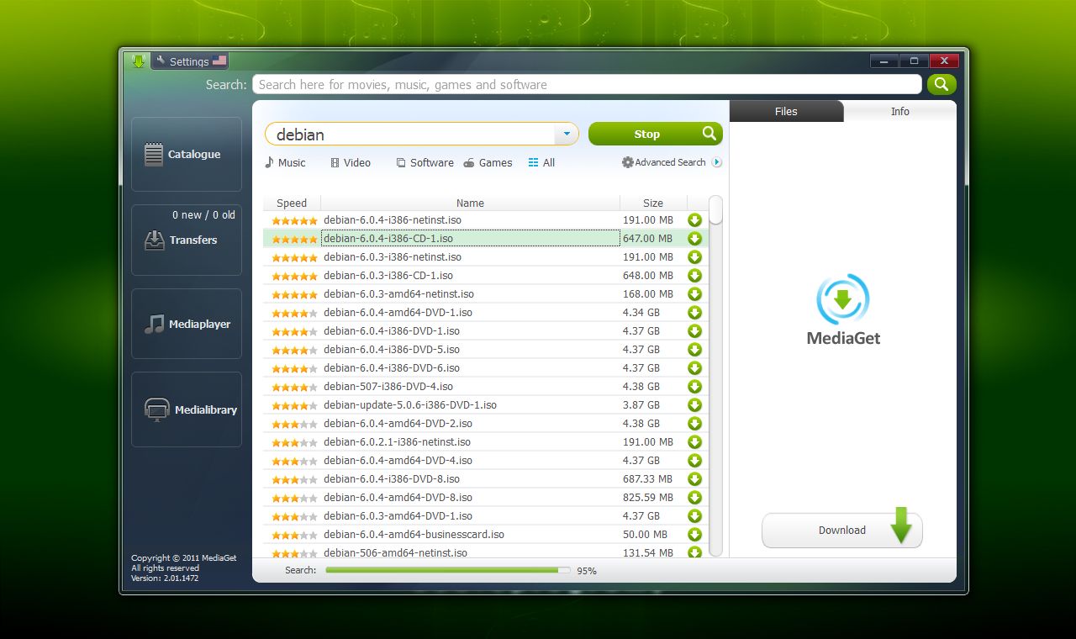Click the 687.33 MB size cell
Image resolution: width=1076 pixels, height=639 pixels.
coord(647,479)
